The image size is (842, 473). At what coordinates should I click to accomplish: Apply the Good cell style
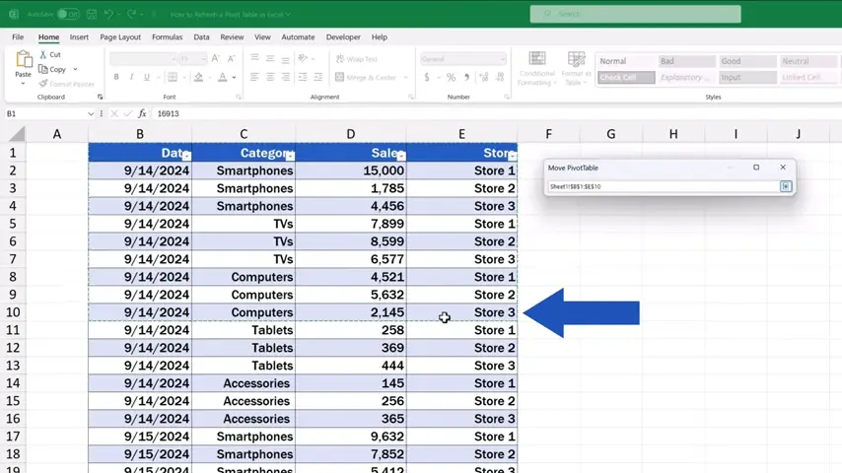744,61
